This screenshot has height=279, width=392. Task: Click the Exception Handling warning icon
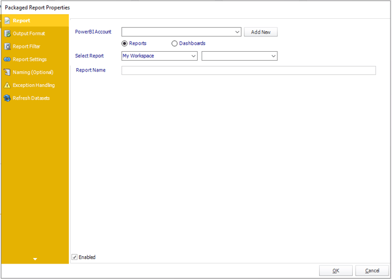tap(7, 85)
